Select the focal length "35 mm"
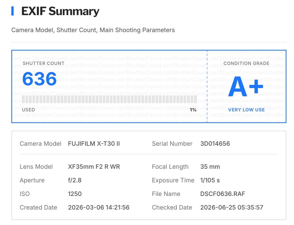294x225 pixels. coord(210,167)
